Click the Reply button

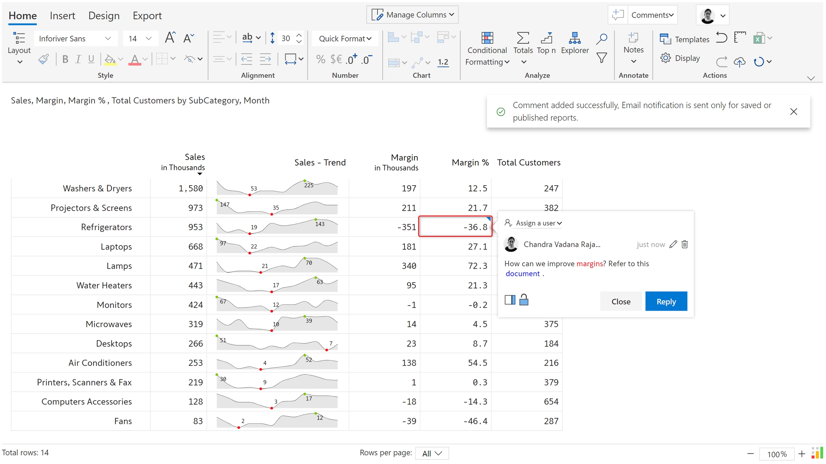click(x=666, y=301)
